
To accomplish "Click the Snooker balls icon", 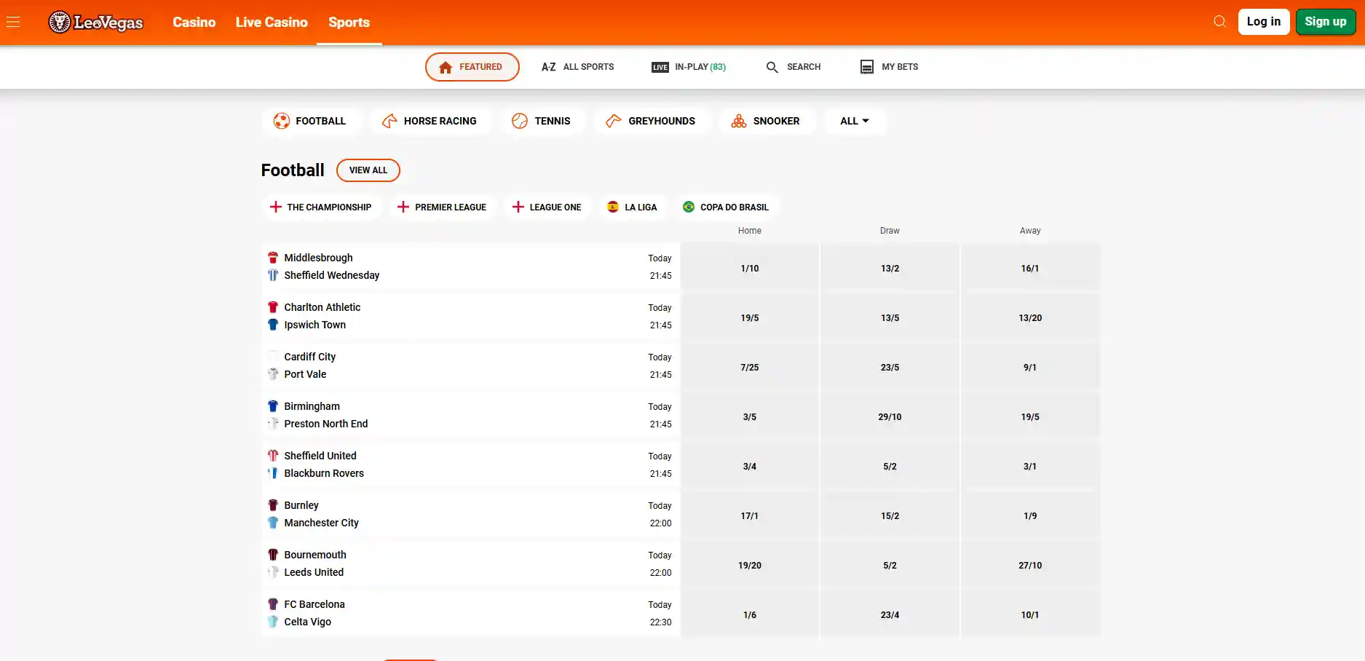I will tap(738, 121).
